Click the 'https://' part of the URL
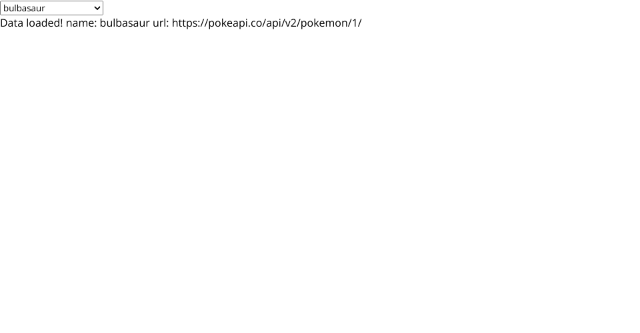 click(x=190, y=23)
